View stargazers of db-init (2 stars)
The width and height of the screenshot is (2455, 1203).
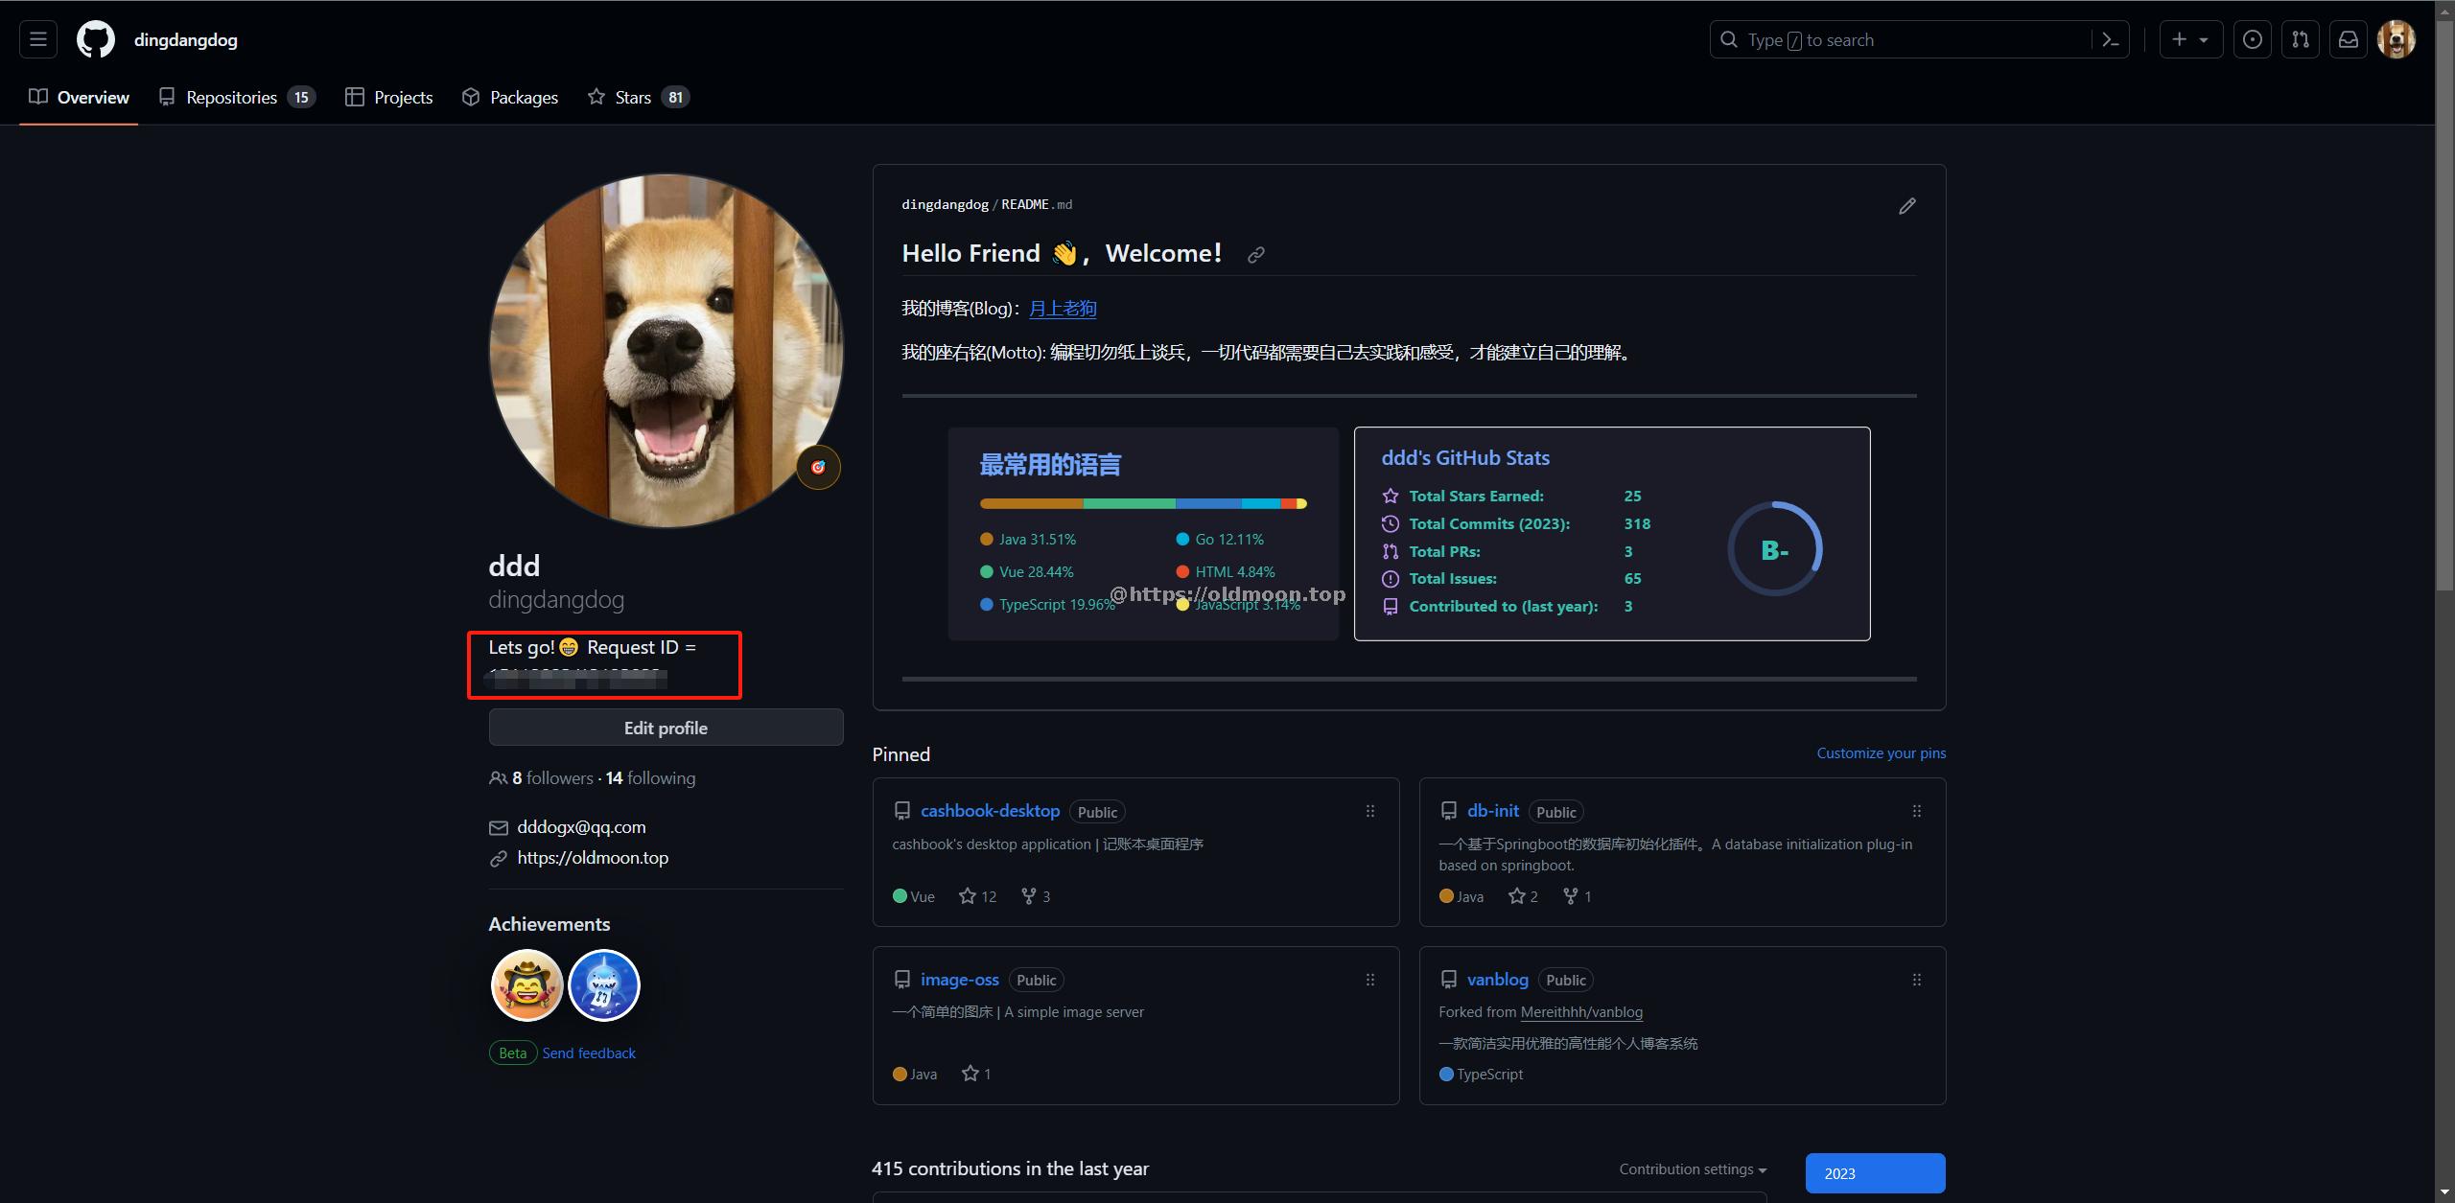click(1523, 896)
